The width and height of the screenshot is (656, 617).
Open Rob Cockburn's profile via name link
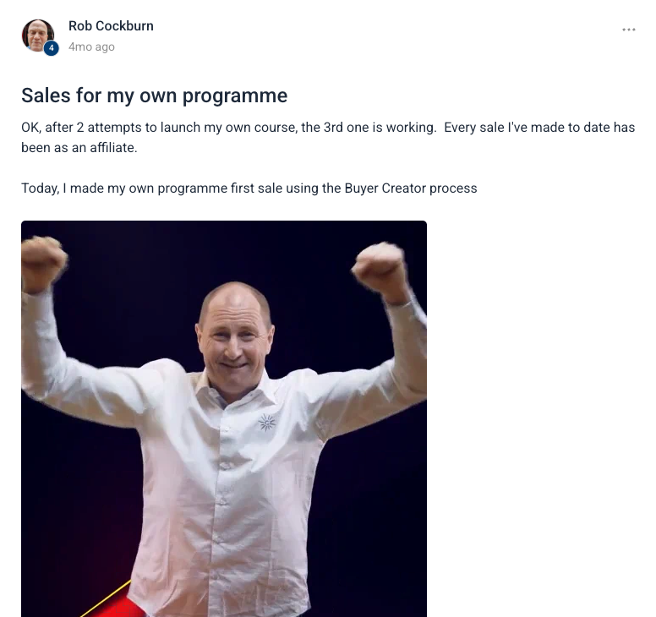111,26
